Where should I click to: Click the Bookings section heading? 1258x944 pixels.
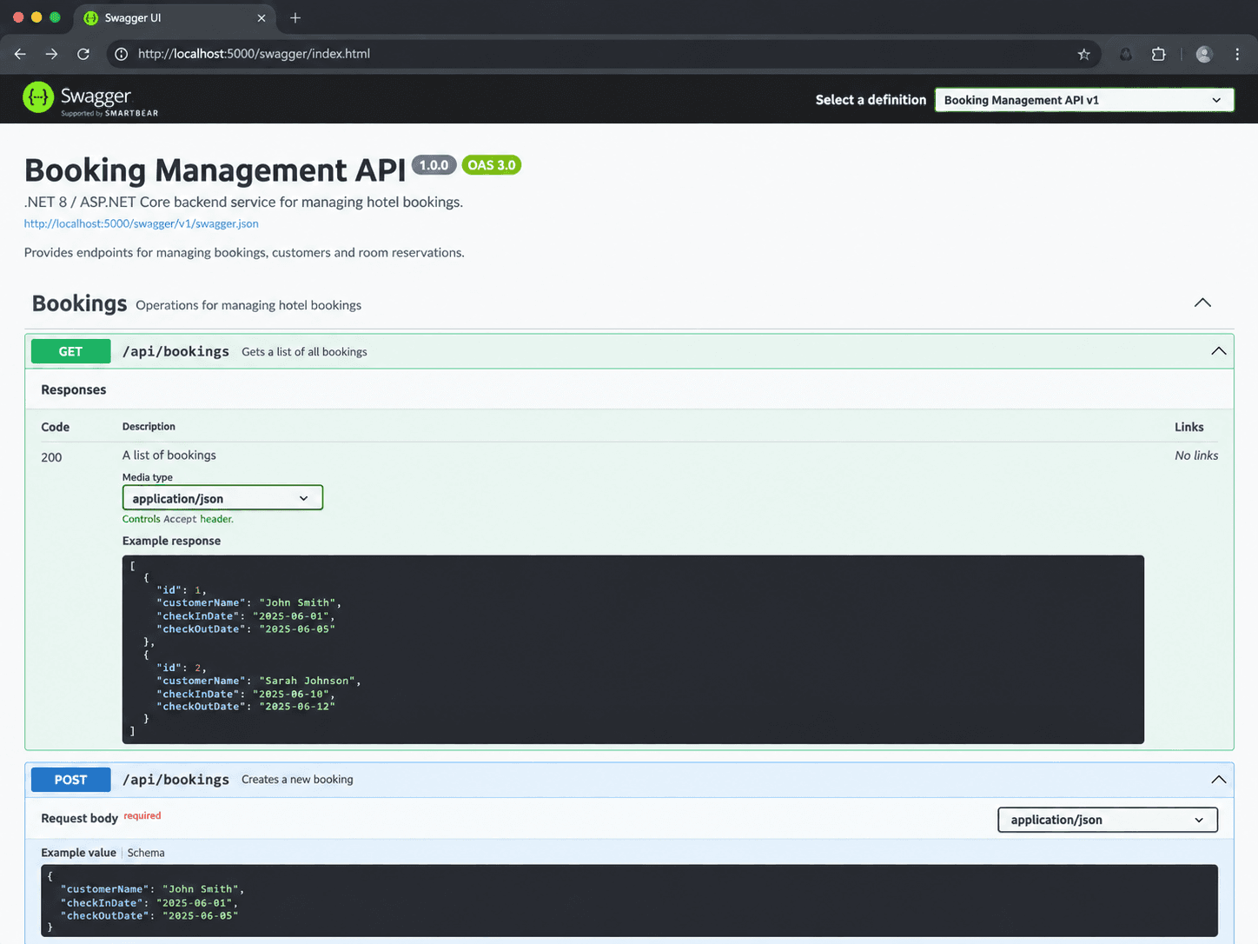click(79, 303)
